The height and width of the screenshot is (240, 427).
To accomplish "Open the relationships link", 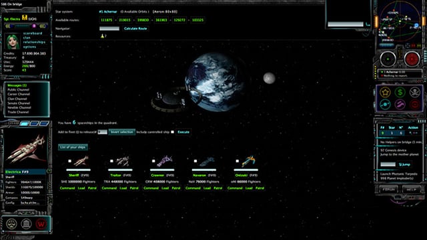I will [x=34, y=42].
